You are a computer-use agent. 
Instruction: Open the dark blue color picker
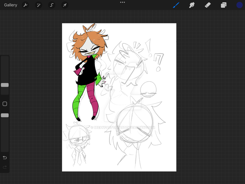pos(239,5)
